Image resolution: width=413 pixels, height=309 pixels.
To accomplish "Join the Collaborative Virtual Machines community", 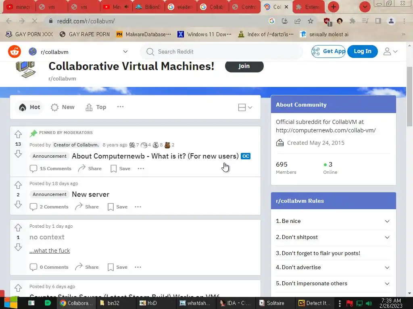I will pyautogui.click(x=244, y=66).
